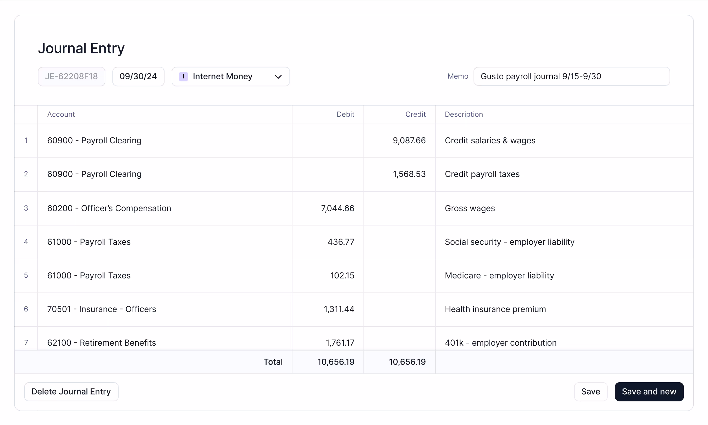708x425 pixels.
Task: Click the Medicare employer liability description
Action: (499, 276)
